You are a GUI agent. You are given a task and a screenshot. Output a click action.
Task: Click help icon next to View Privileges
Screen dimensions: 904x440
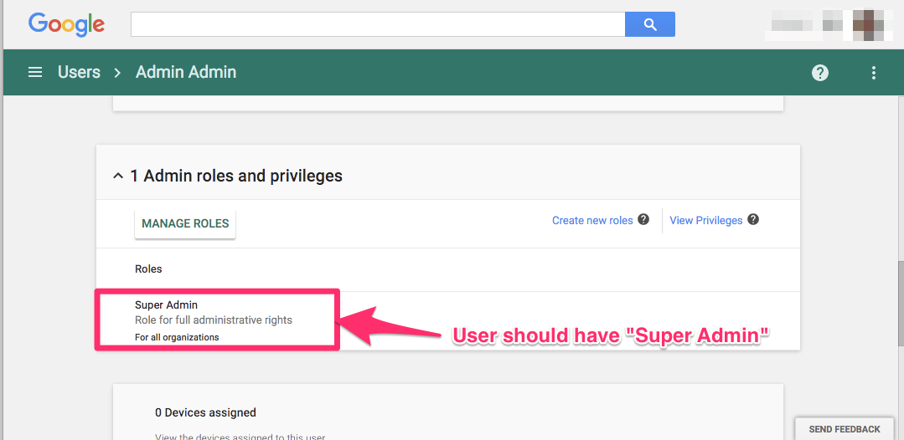(753, 219)
